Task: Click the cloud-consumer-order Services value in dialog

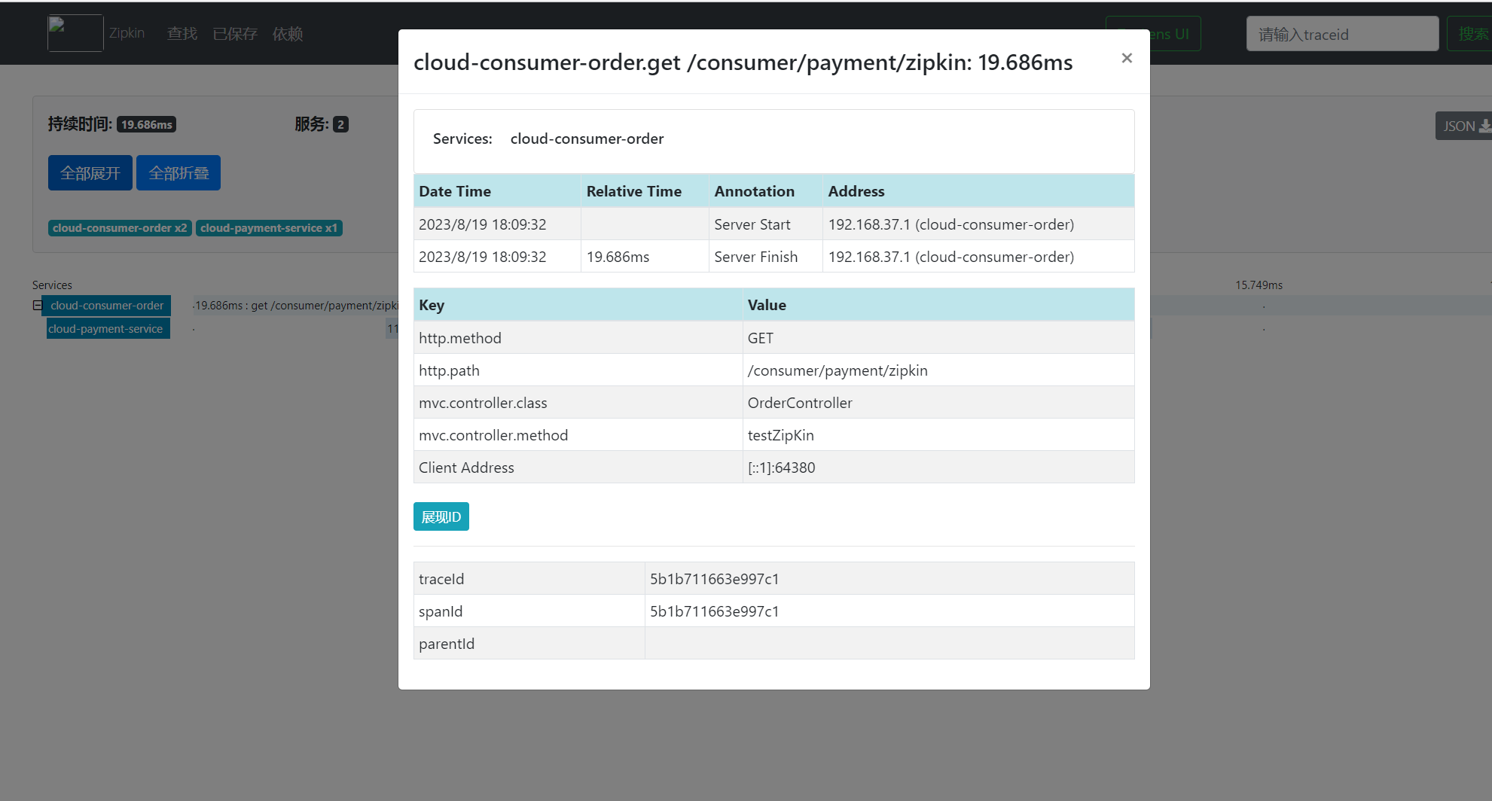Action: [587, 139]
